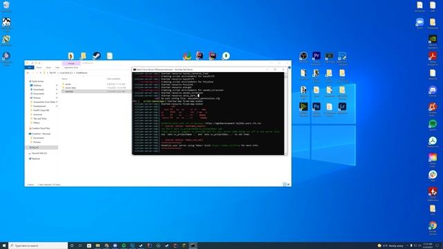Select the server-data folder

(71, 88)
